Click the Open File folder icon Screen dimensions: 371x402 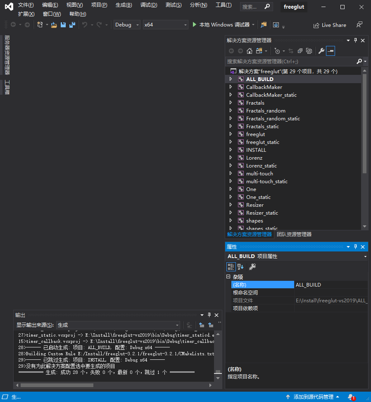(54, 25)
